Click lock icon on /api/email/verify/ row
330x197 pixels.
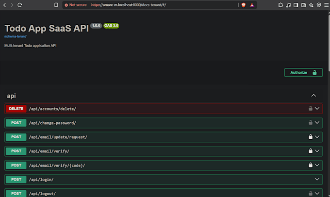311,151
